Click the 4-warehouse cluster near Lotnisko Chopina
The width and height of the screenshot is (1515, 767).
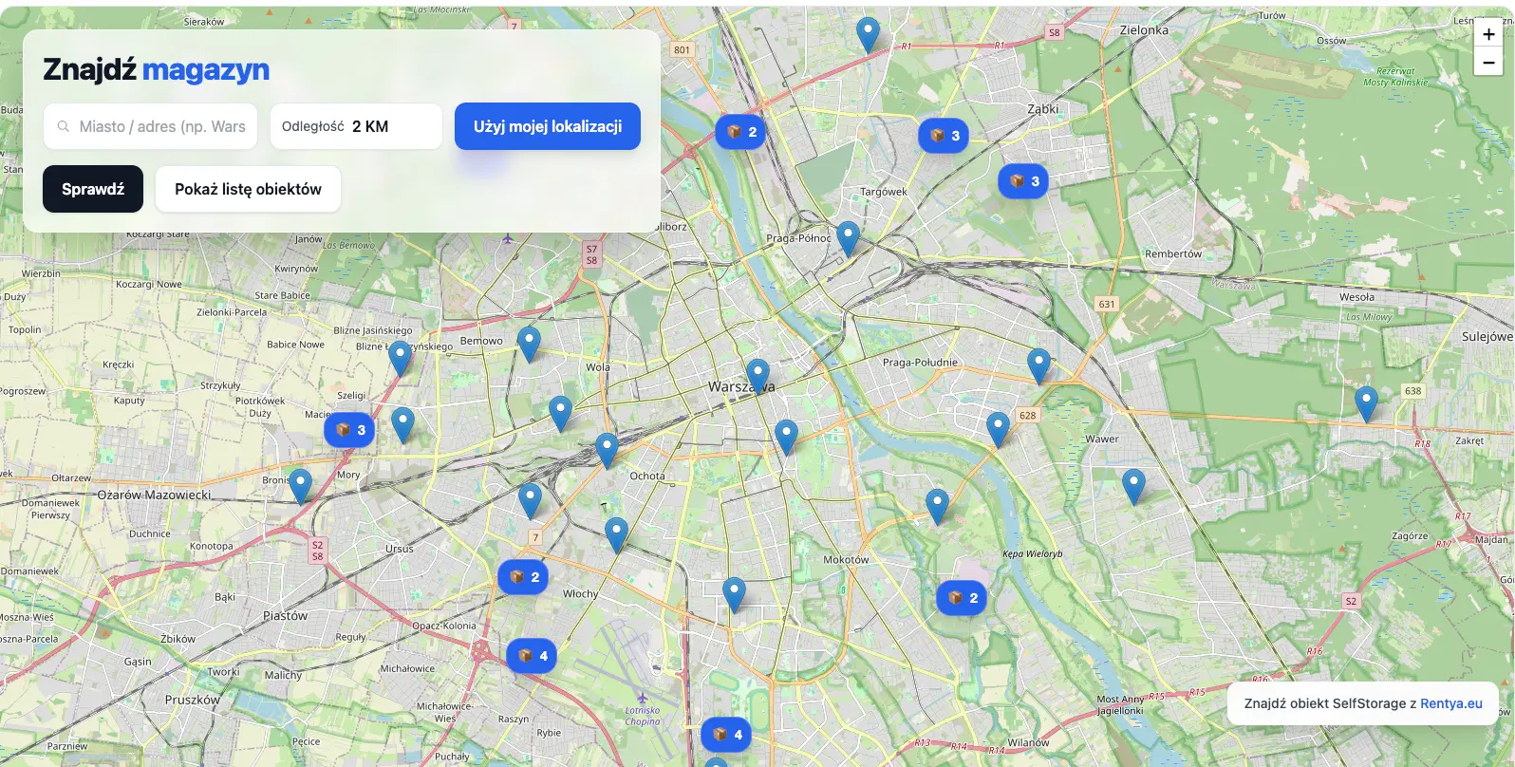coord(726,735)
